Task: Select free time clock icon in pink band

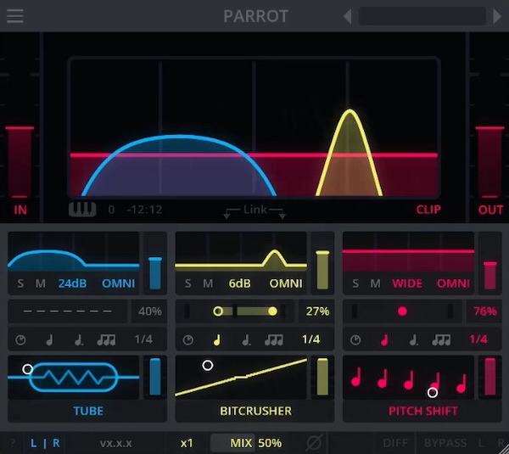Action: click(355, 340)
